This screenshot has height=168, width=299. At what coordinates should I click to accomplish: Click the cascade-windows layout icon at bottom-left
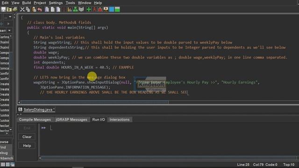pyautogui.click(x=13, y=165)
